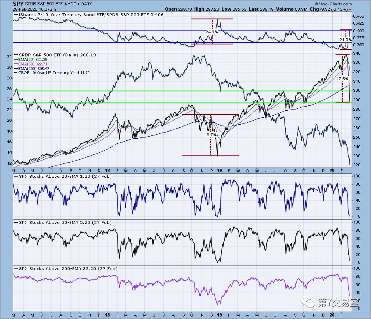Select the 260 price axis label
This screenshot has height=319, width=371.
click(357, 128)
